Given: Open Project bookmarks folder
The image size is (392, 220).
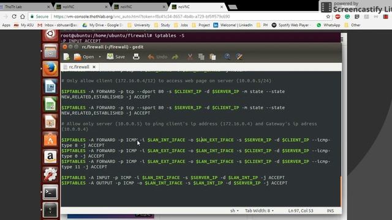Looking at the screenshot, I should (x=201, y=25).
